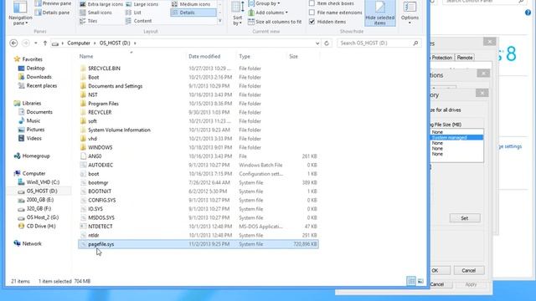Show the Details pane

click(53, 13)
